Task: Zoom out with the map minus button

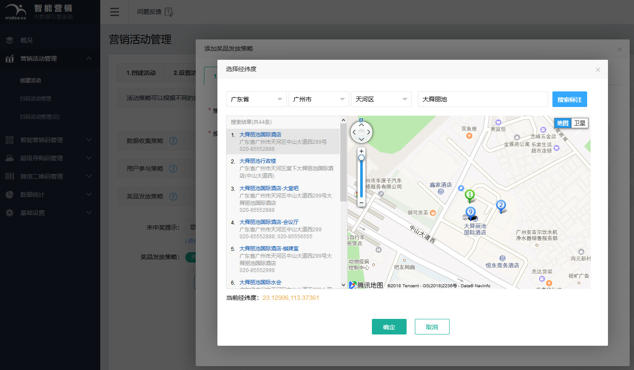Action: pyautogui.click(x=361, y=202)
